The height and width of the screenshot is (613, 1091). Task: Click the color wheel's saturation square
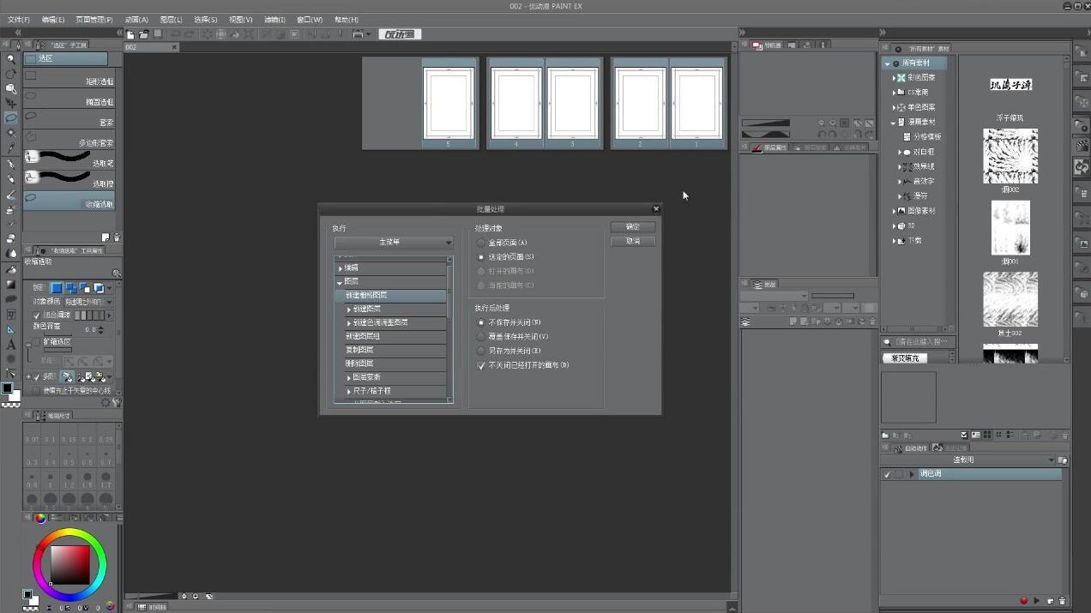click(69, 564)
